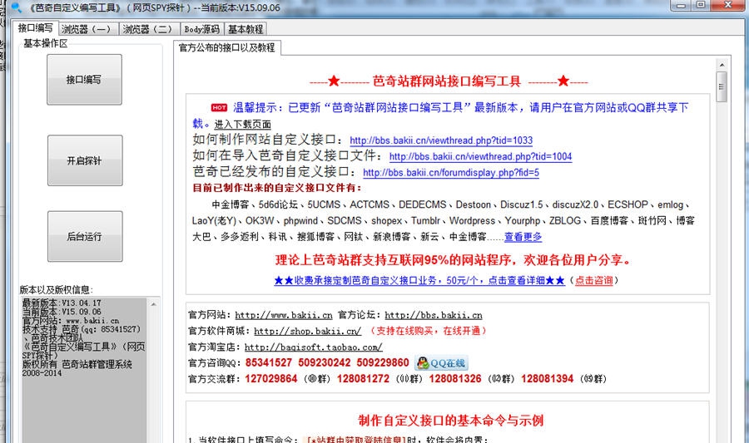This screenshot has height=443, width=749.
Task: Click the 版本以及版权信息 label
Action: point(56,290)
